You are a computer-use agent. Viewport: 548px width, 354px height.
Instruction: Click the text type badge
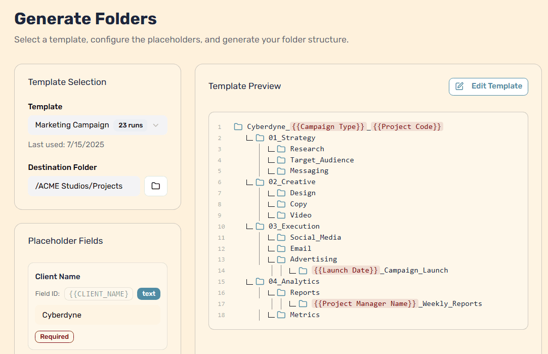click(x=149, y=294)
